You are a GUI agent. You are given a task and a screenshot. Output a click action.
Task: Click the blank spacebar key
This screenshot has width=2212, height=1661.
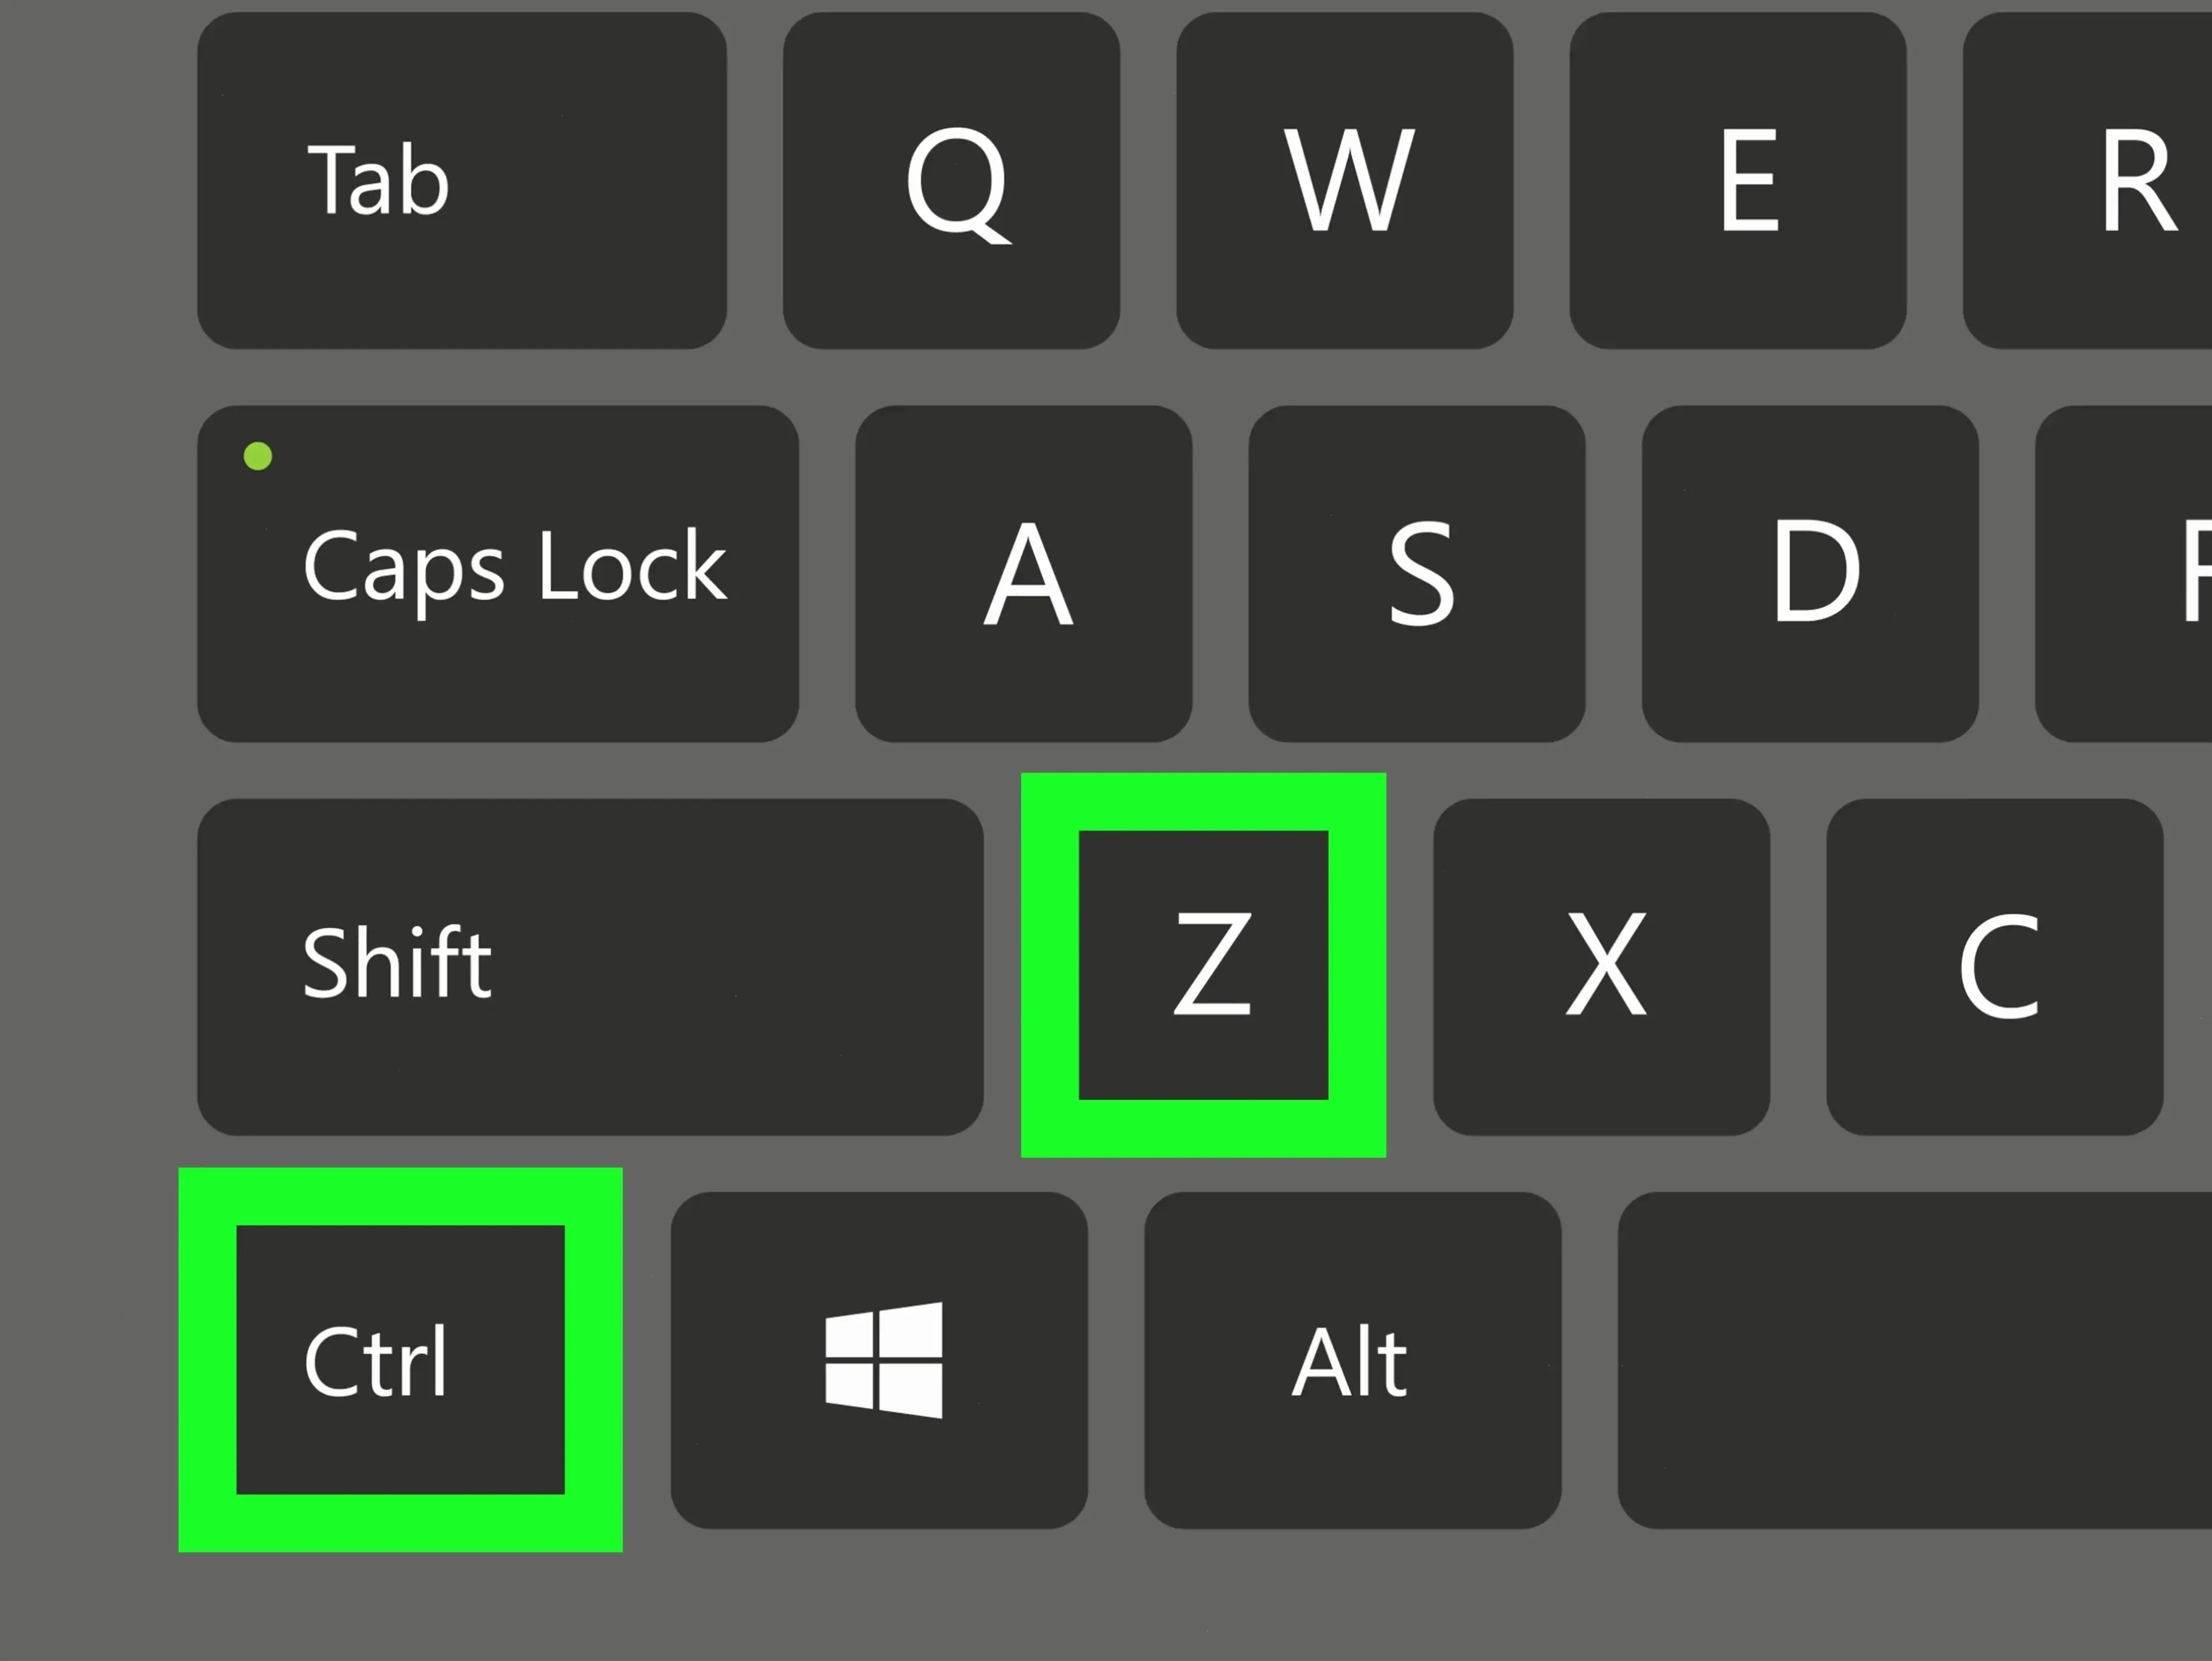(1915, 1360)
